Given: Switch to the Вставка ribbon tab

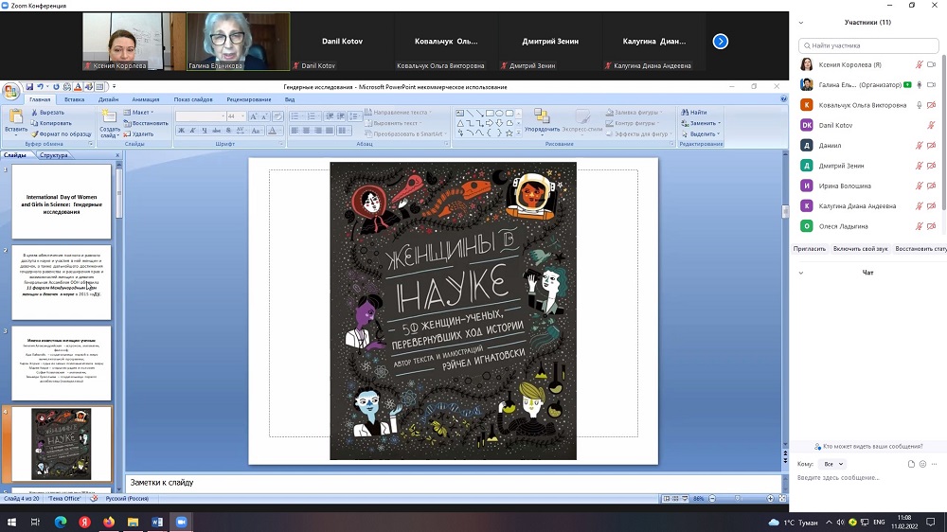Looking at the screenshot, I should [x=74, y=98].
